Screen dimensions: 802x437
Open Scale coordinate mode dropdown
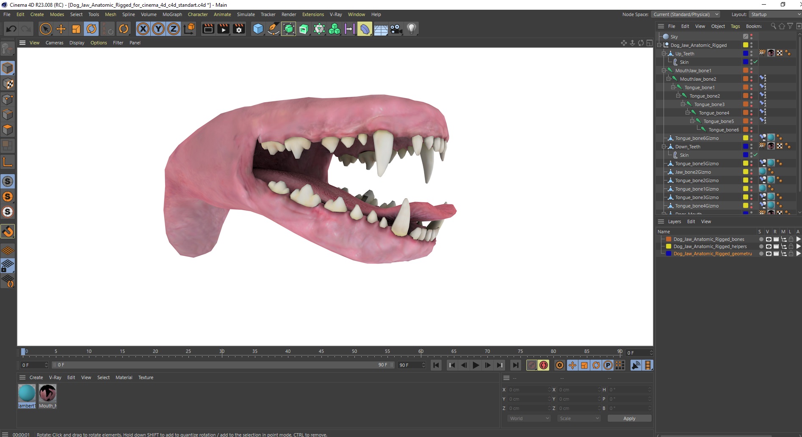[579, 418]
